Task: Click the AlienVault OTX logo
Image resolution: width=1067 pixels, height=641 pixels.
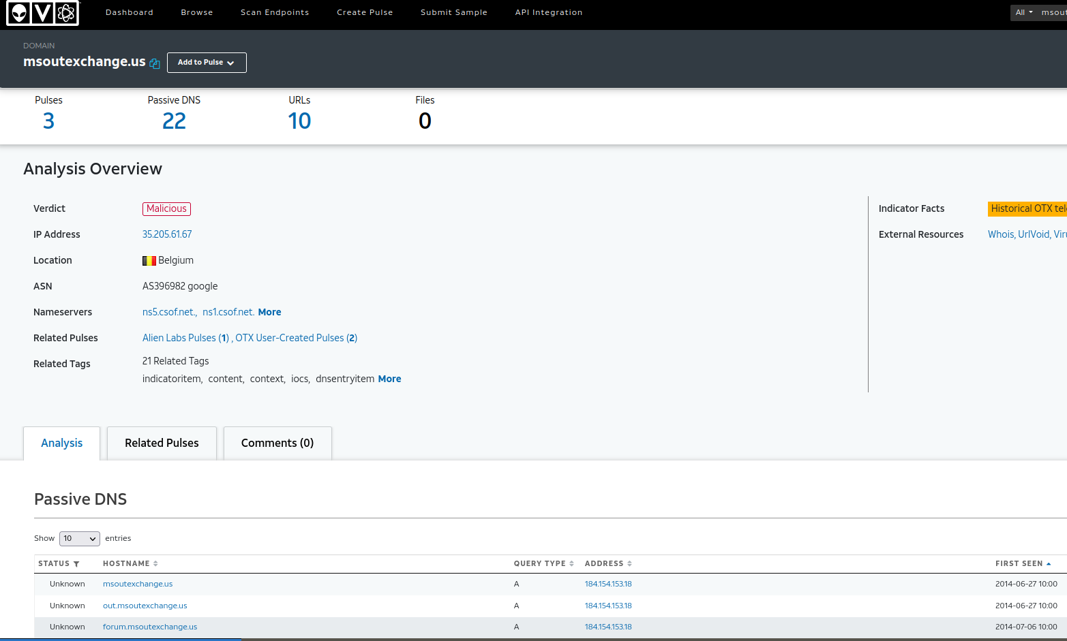Action: (x=43, y=12)
